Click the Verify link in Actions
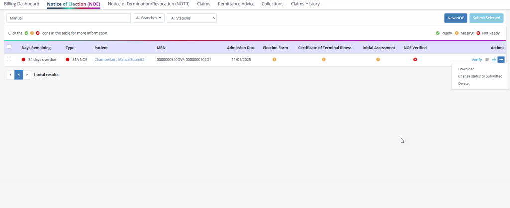 [x=476, y=60]
